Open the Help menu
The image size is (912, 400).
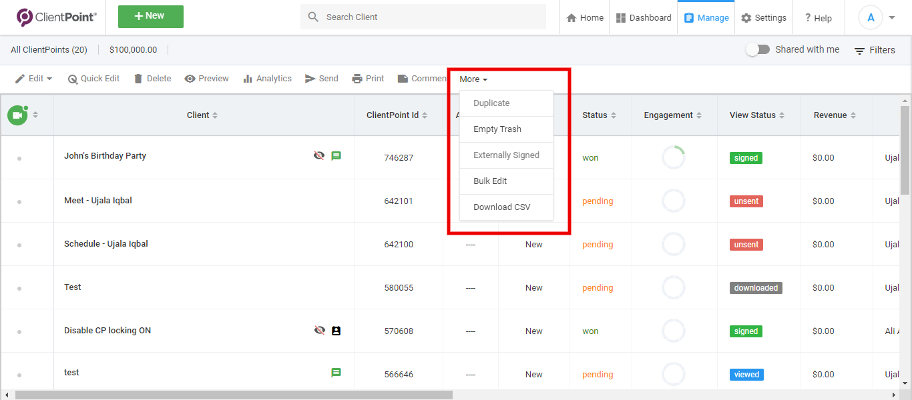pos(819,18)
